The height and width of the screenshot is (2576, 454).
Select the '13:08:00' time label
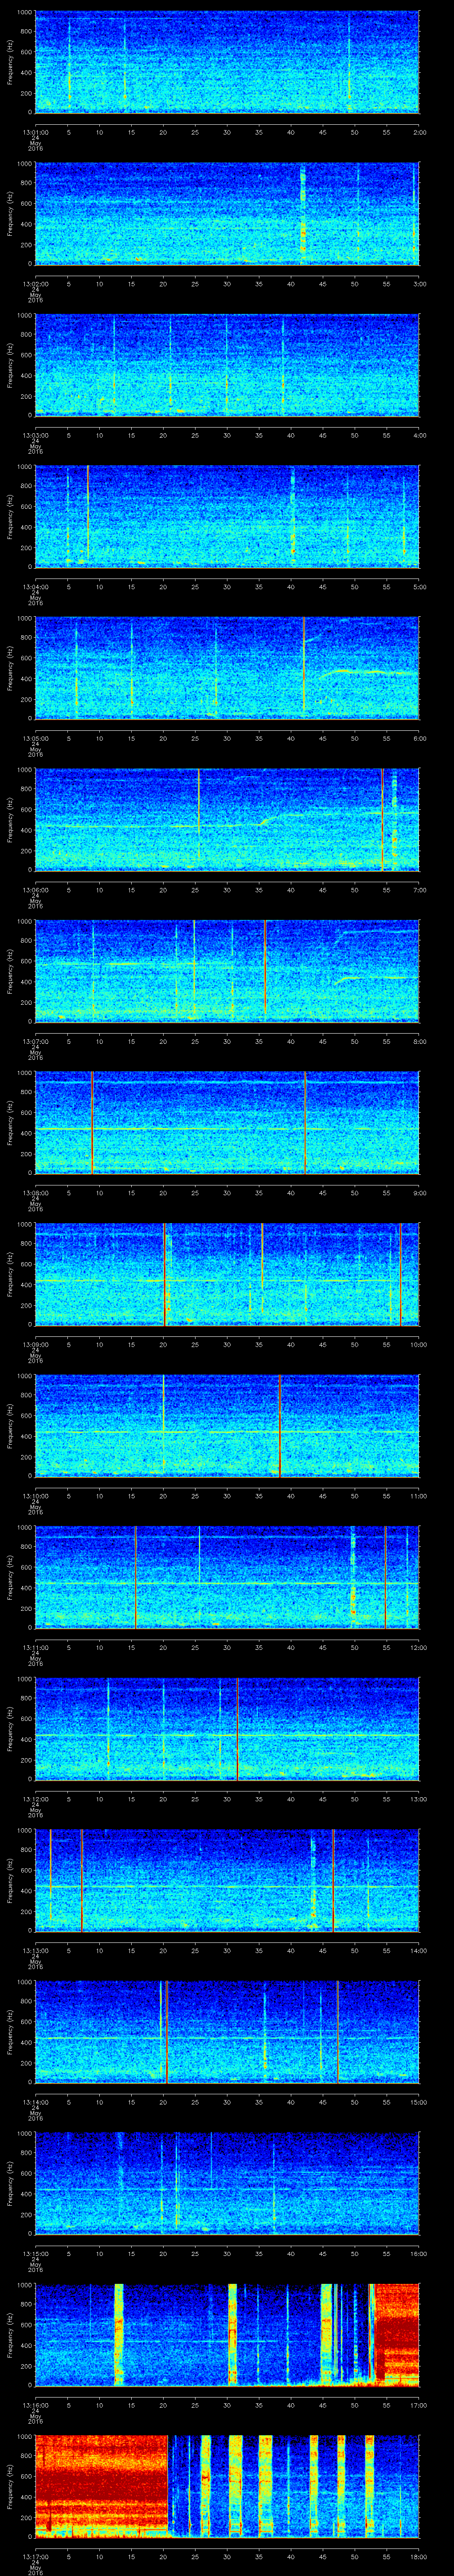36,1193
